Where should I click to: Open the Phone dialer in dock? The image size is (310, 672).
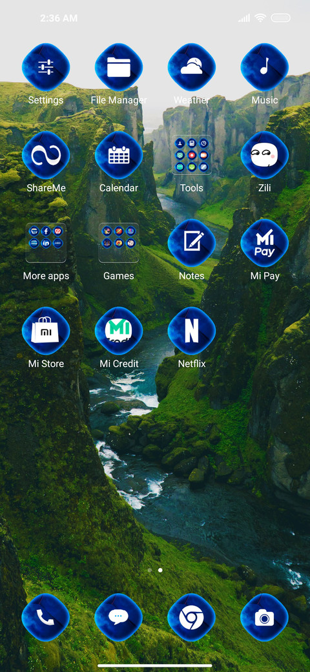46,618
